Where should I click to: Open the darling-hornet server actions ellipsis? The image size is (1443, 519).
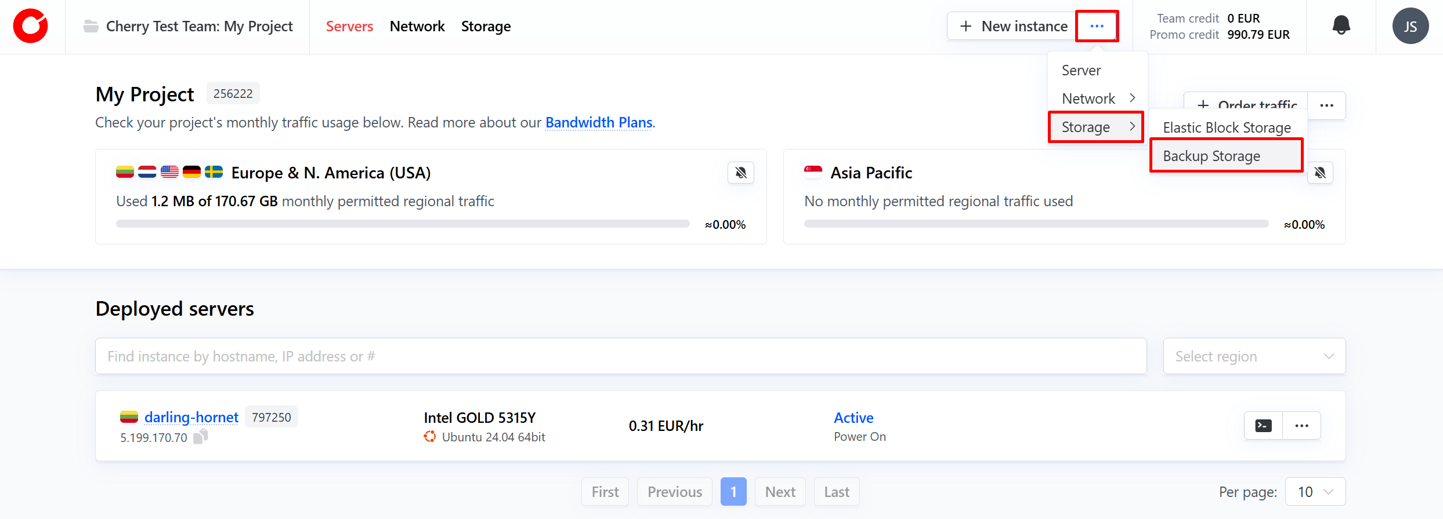[1301, 426]
